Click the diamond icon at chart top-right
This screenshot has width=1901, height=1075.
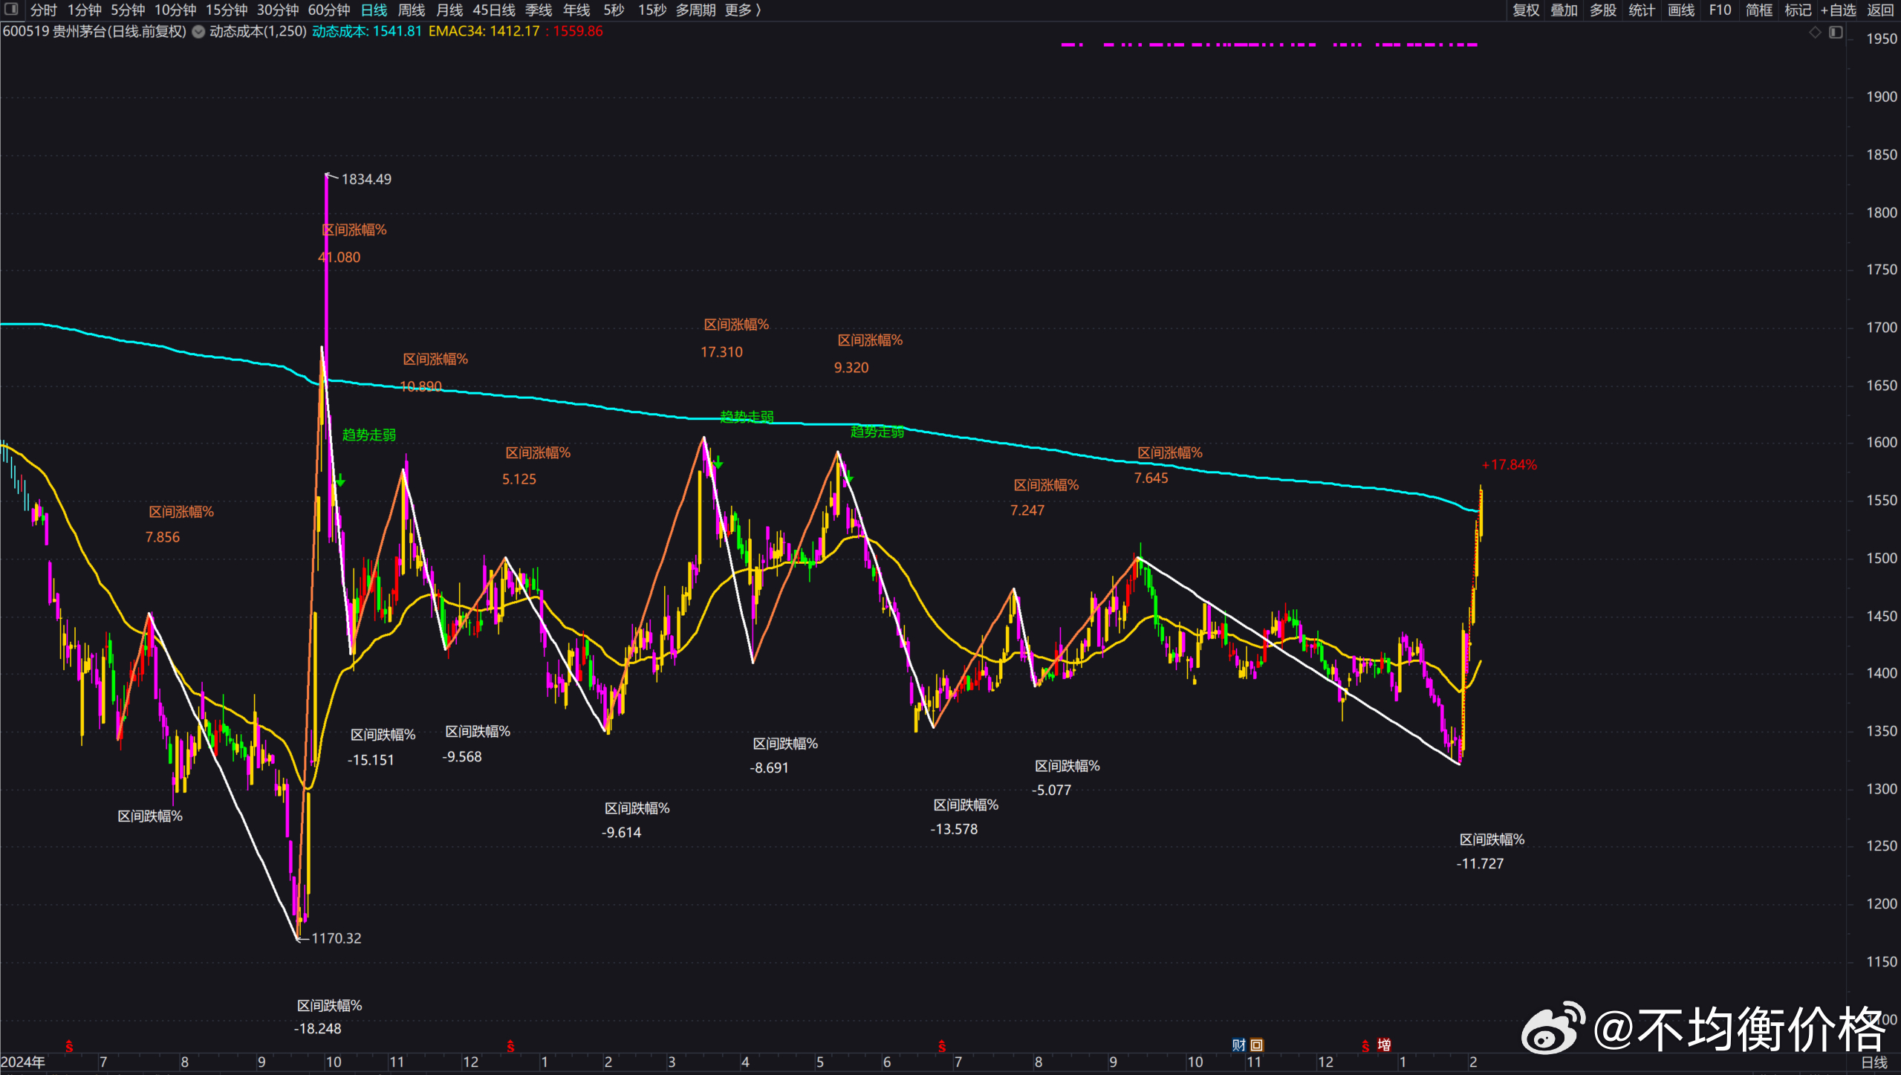[x=1815, y=32]
